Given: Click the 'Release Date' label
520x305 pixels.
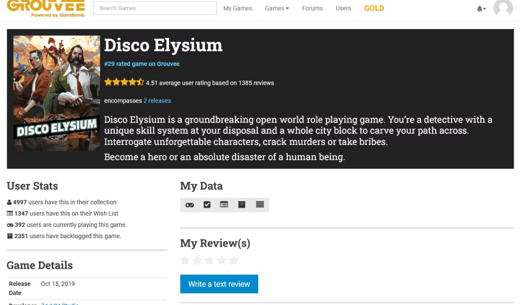Looking at the screenshot, I should (20, 288).
